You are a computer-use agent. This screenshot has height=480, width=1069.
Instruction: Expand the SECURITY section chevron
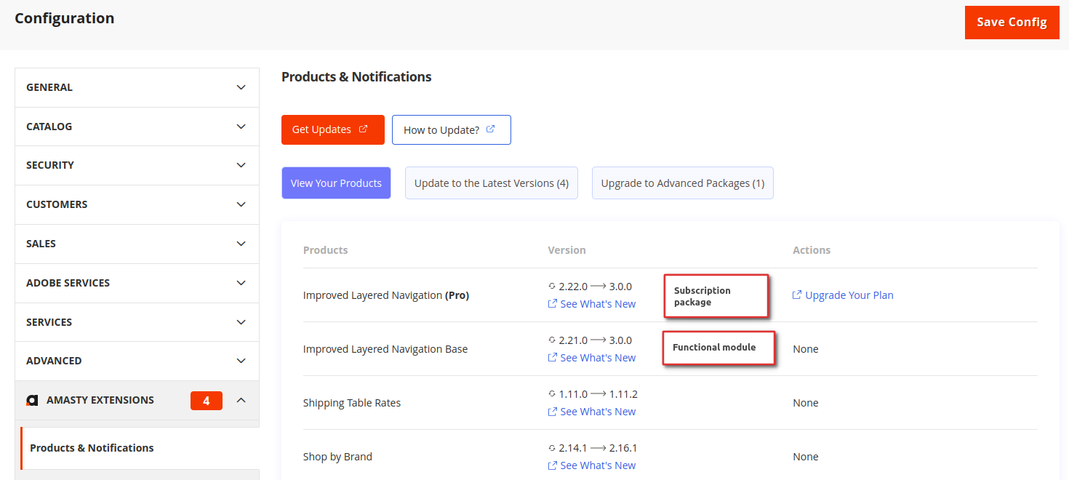(241, 165)
